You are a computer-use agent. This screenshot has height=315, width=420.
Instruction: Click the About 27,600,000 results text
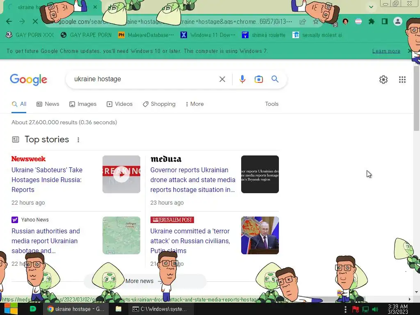64,122
